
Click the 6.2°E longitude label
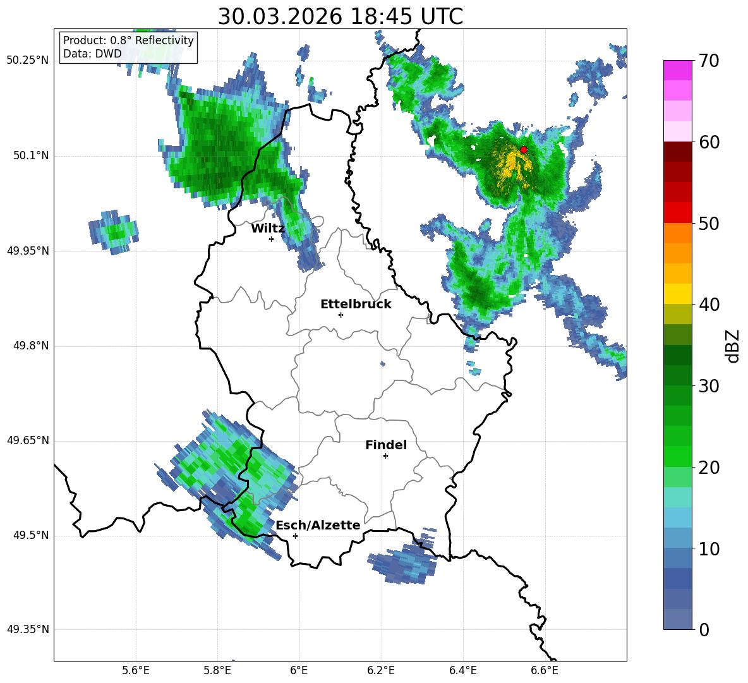[x=381, y=670]
